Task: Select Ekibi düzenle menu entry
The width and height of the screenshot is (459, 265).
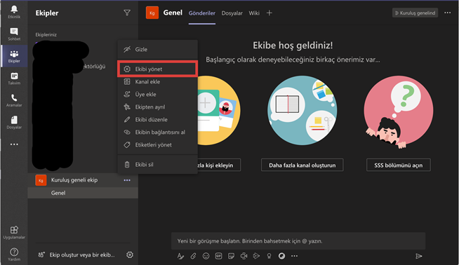Action: point(157,119)
